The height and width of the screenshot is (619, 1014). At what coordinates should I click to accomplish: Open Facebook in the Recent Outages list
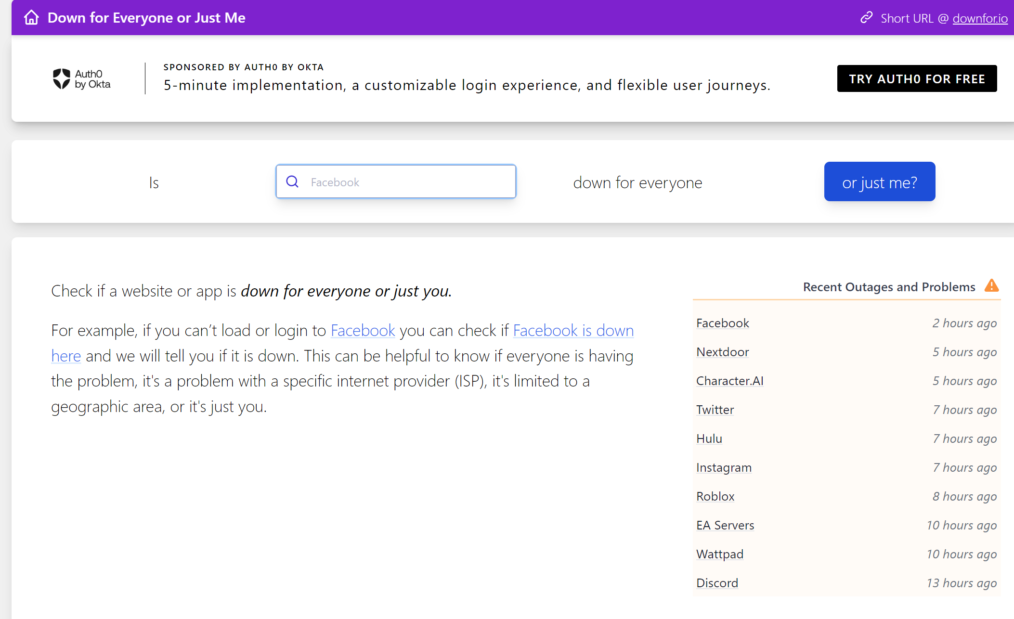tap(723, 323)
